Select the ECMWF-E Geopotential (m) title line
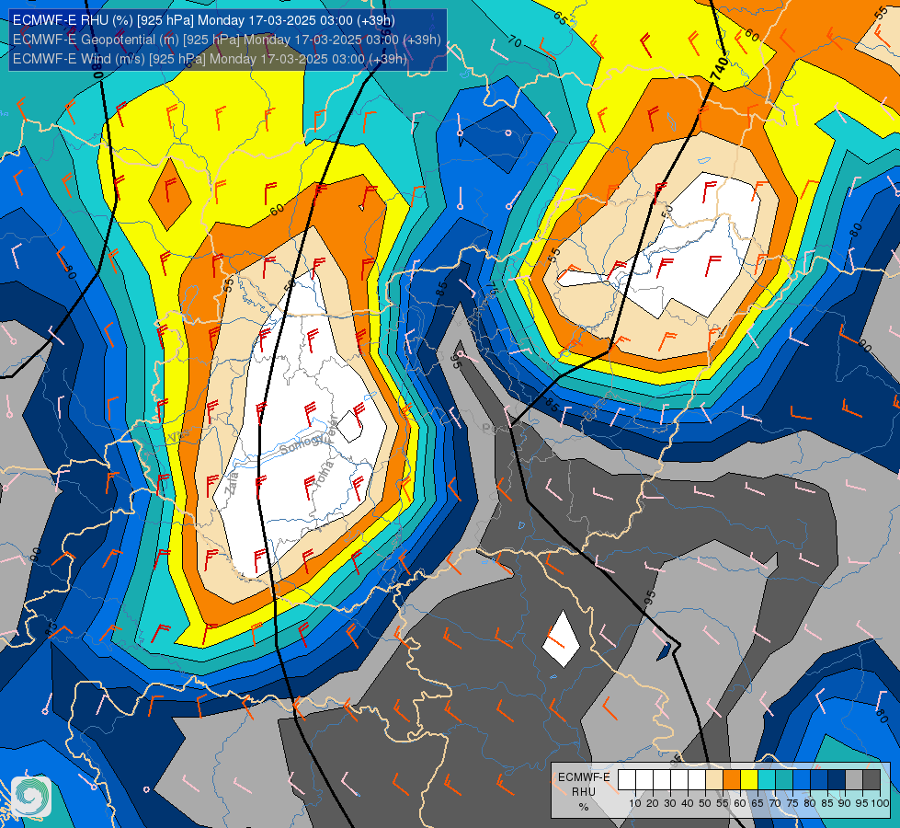 click(x=227, y=40)
